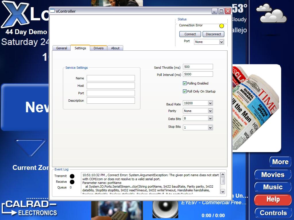This screenshot has height=220, width=294.
Task: Expand the Stop Bits dropdown
Action: pos(210,127)
